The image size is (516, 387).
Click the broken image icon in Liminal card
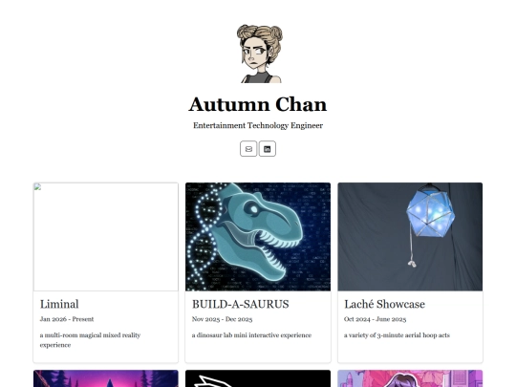pos(38,187)
